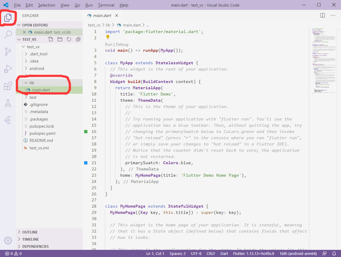
Task: Expand the OUTLINE section
Action: point(19,232)
